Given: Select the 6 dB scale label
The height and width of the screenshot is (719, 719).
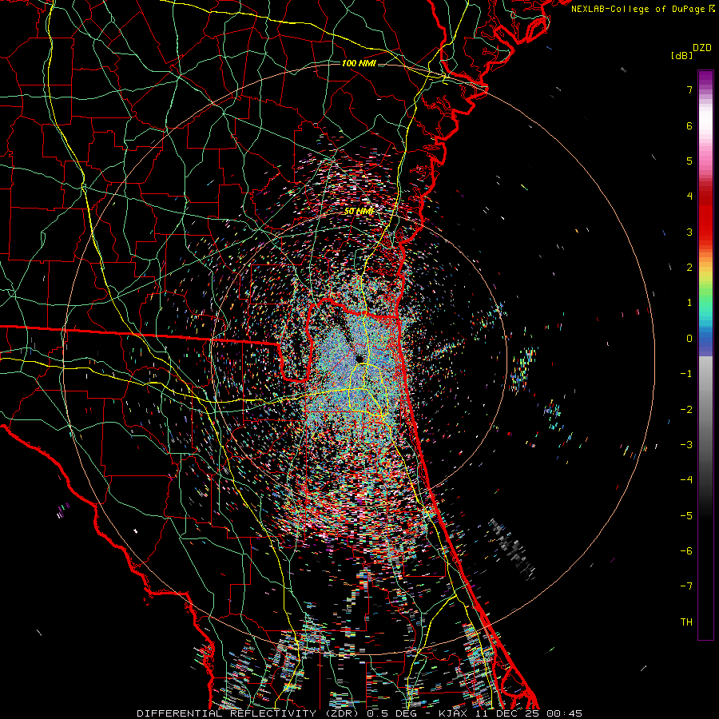Looking at the screenshot, I should pos(689,125).
